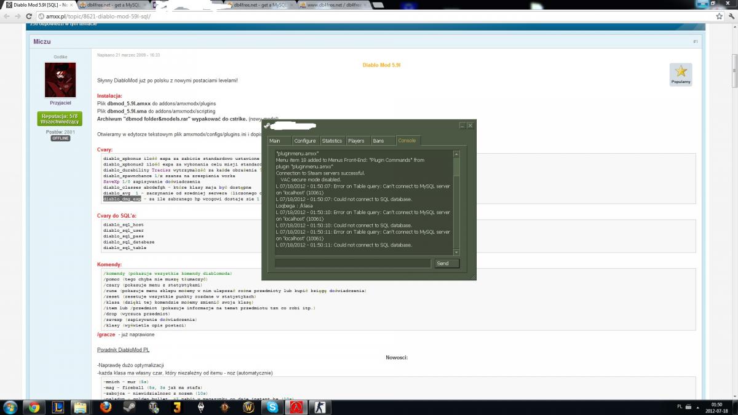Click the console scrollbar thumb
This screenshot has width=738, height=415.
456,167
